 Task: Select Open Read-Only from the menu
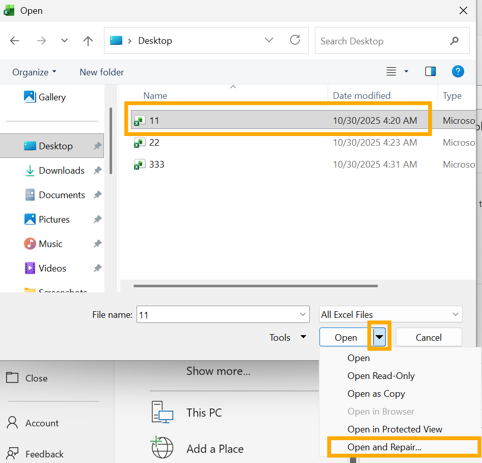point(381,375)
